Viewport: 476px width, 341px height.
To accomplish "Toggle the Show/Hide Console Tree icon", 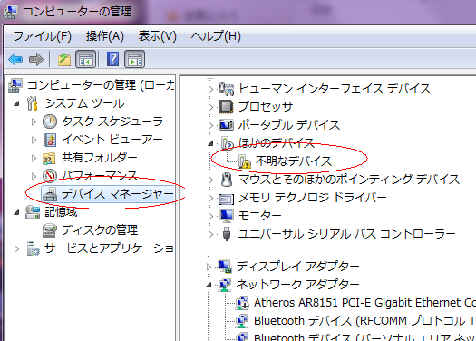I will 85,59.
